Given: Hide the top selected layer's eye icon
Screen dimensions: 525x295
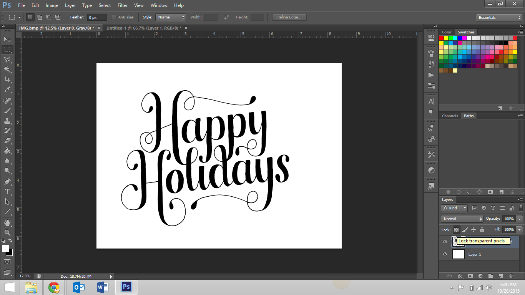Looking at the screenshot, I should point(445,242).
